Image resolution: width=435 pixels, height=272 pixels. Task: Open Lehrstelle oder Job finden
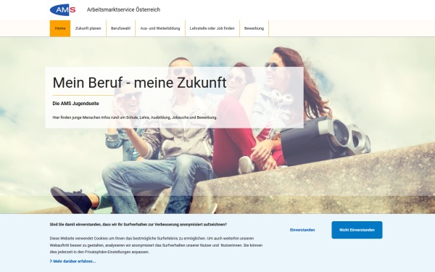(x=212, y=28)
